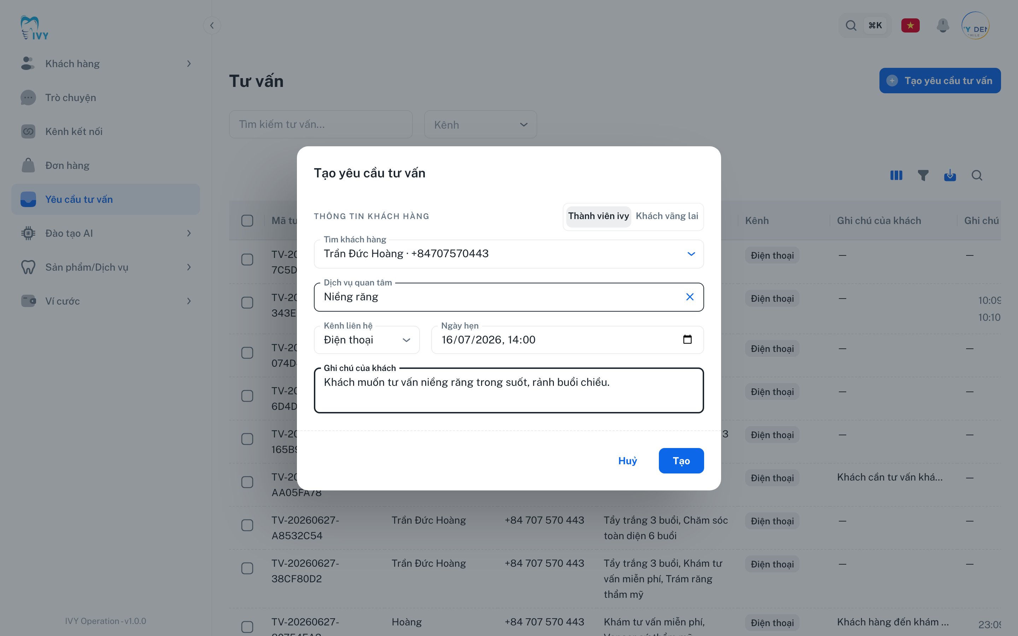The height and width of the screenshot is (636, 1018).
Task: Click Huỷ to cancel dialog
Action: (628, 461)
